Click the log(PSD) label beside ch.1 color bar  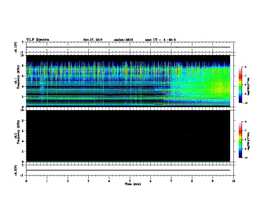(x=249, y=87)
